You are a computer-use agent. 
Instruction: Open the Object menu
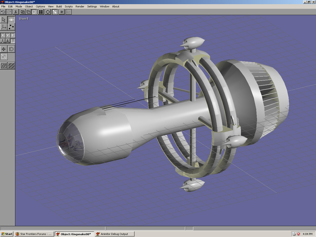pos(29,6)
